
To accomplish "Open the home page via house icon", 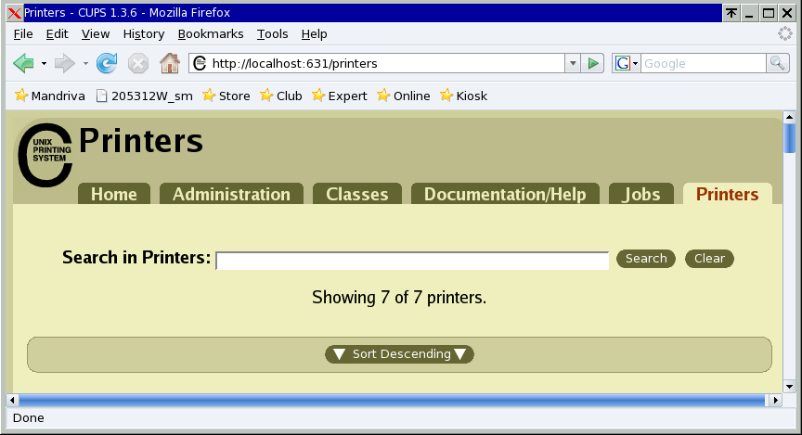I will click(170, 63).
